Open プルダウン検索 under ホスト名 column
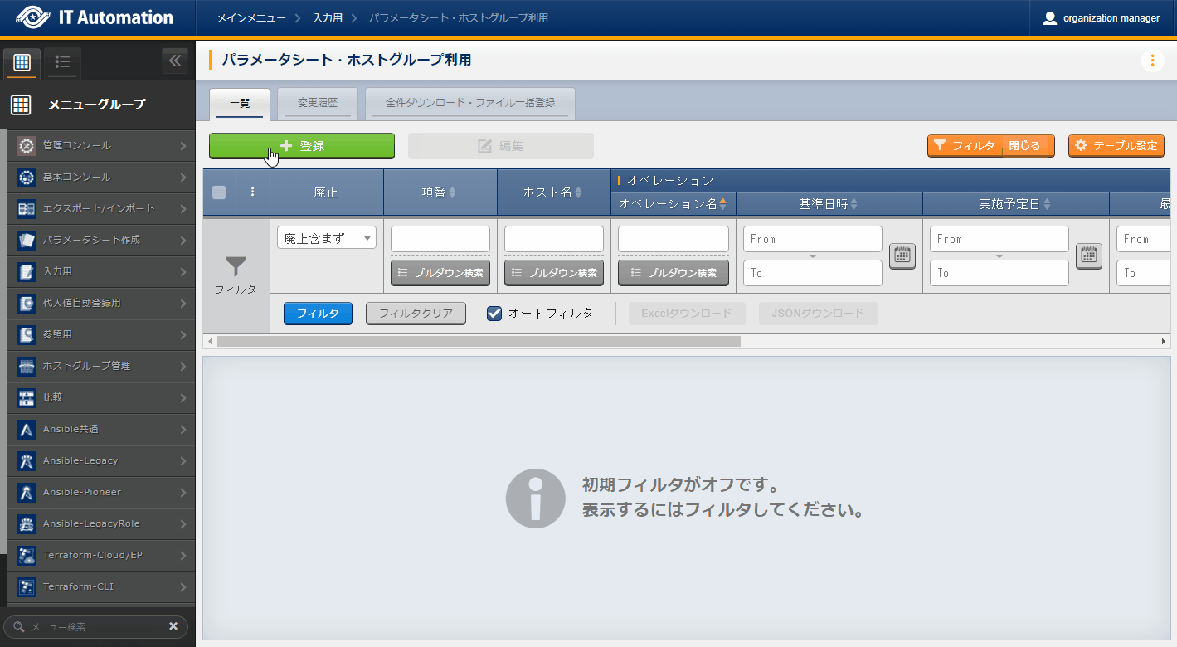This screenshot has height=647, width=1177. (x=554, y=273)
